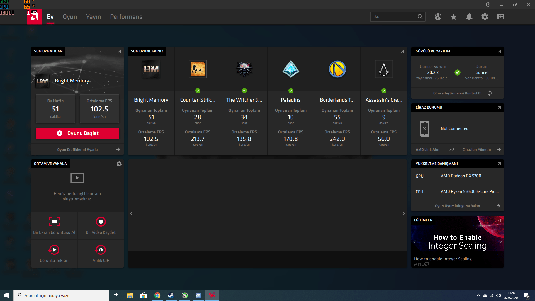
Task: Click Bir Ekran Görüntüsü Al screenshot icon
Action: [54, 222]
